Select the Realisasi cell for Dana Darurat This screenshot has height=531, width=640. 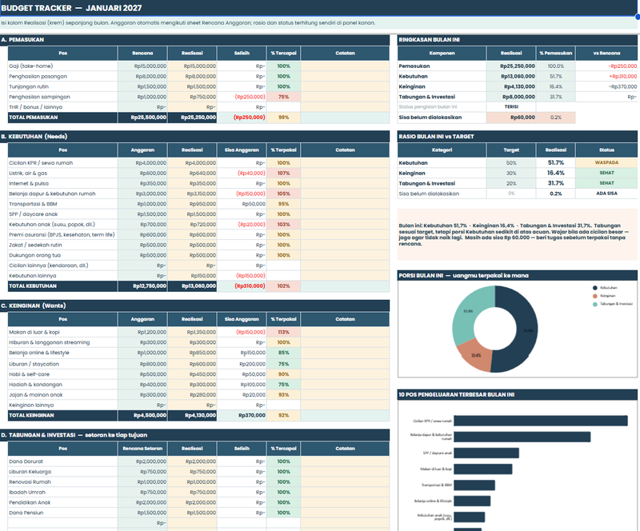192,461
